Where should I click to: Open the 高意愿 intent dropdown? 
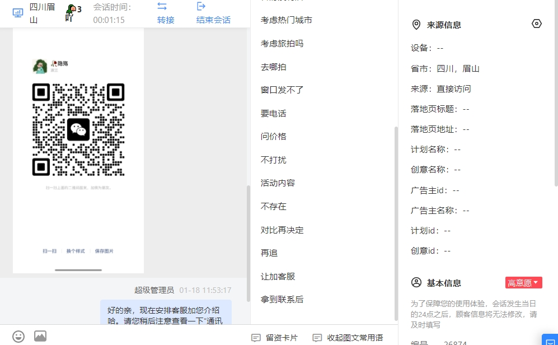click(523, 283)
